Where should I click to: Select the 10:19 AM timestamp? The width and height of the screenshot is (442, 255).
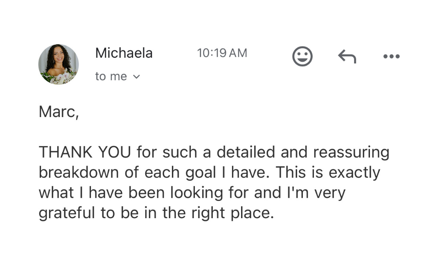(222, 53)
